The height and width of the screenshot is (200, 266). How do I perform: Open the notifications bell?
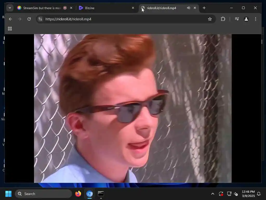click(259, 194)
